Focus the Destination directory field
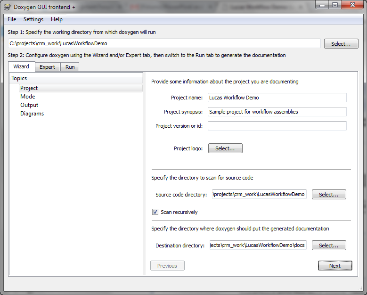The height and width of the screenshot is (295, 367). tap(258, 245)
